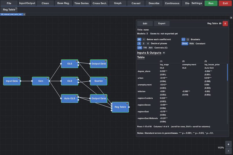
Task: Click the input port of Scatter node
Action: pyautogui.click(x=90, y=81)
